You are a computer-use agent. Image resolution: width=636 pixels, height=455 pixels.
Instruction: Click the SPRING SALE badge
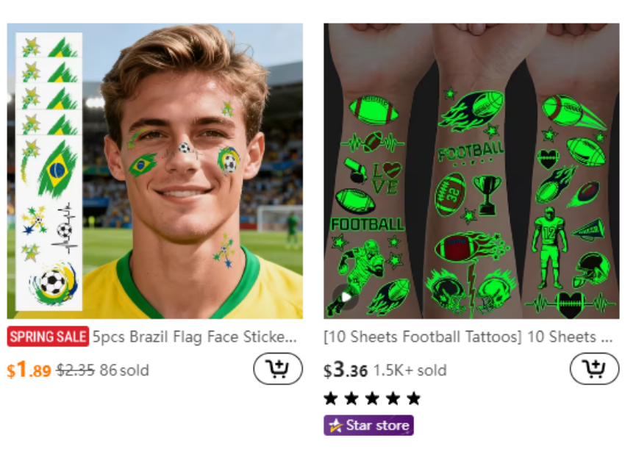click(48, 337)
